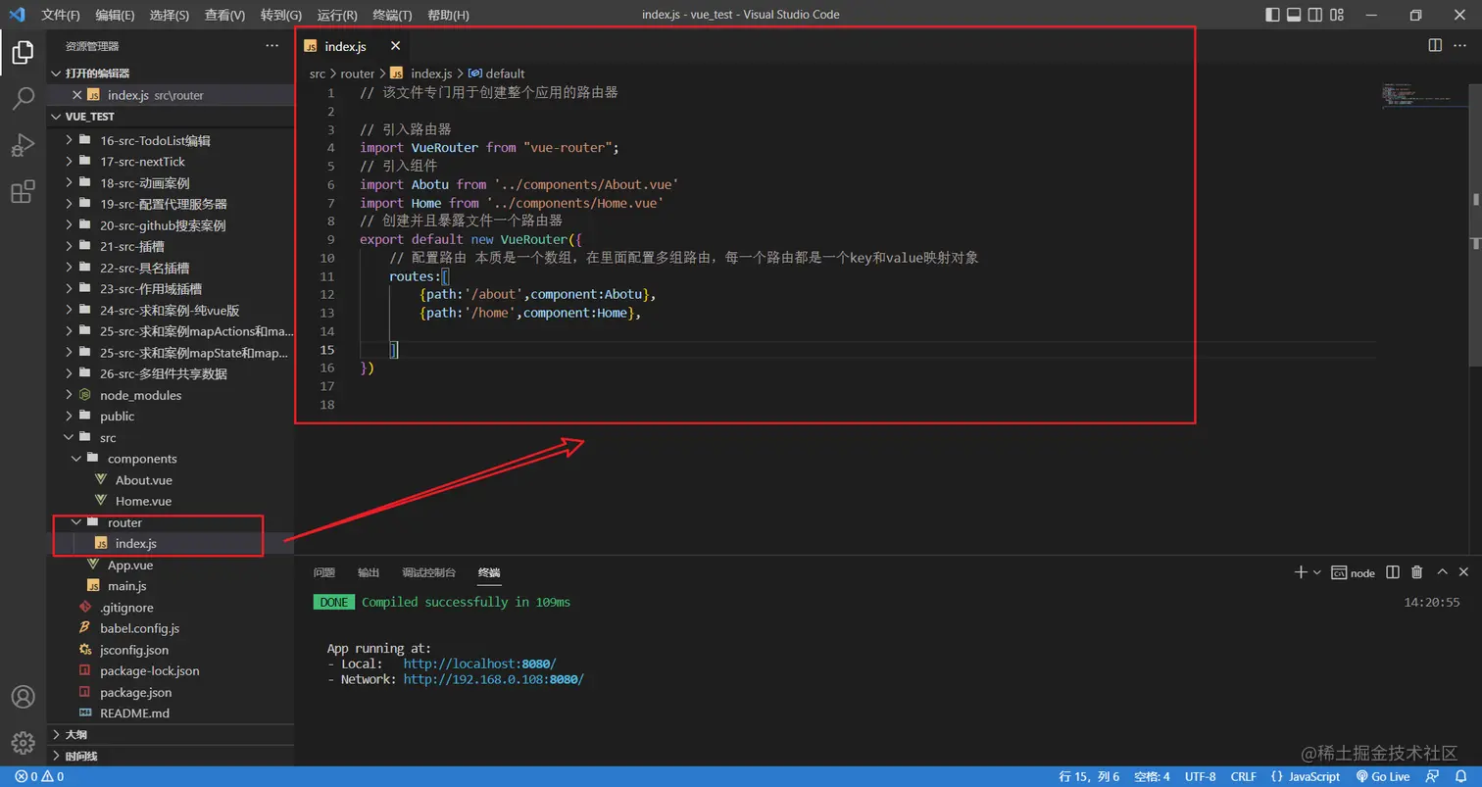Image resolution: width=1482 pixels, height=787 pixels.
Task: Open errors and warnings status item
Action: tap(39, 776)
